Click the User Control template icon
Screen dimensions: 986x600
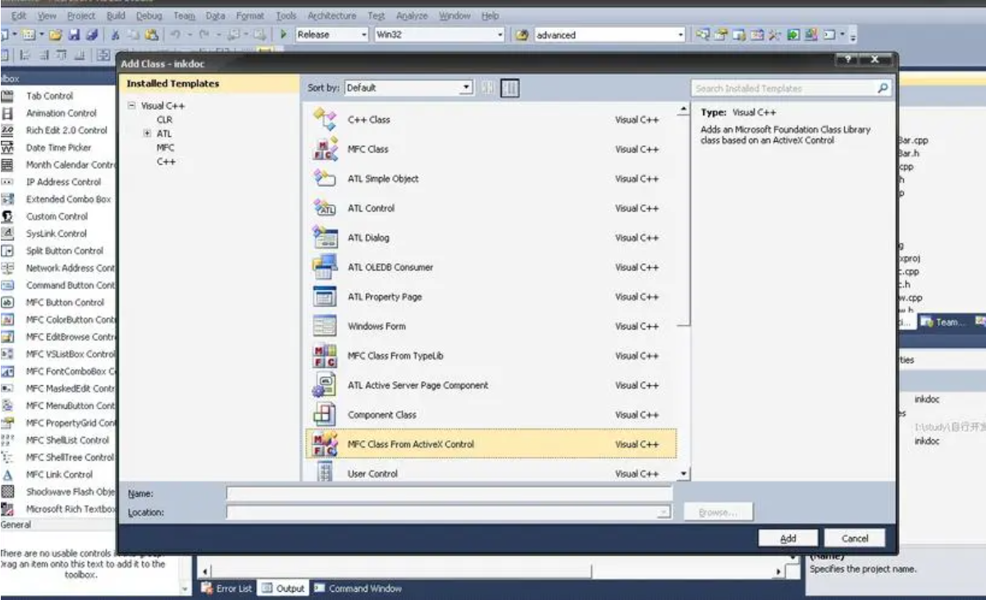point(325,472)
